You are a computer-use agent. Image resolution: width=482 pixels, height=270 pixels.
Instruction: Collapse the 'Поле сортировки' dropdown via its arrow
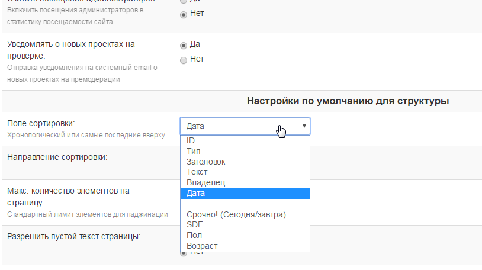tap(304, 126)
